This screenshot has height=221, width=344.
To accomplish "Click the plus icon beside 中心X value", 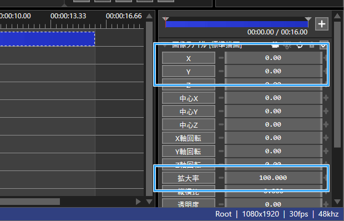I will (326, 98).
